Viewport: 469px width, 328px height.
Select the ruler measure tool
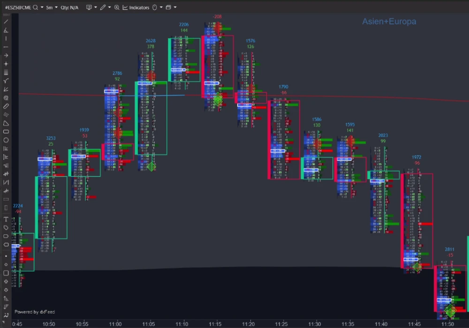point(6,106)
